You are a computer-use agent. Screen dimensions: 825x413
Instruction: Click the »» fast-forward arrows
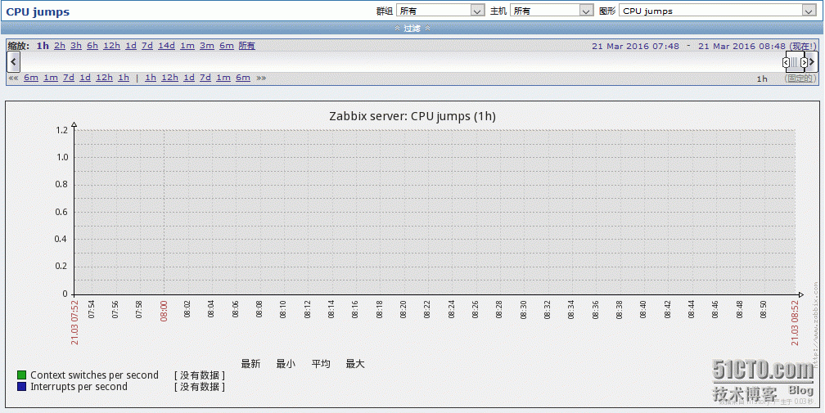pyautogui.click(x=261, y=78)
